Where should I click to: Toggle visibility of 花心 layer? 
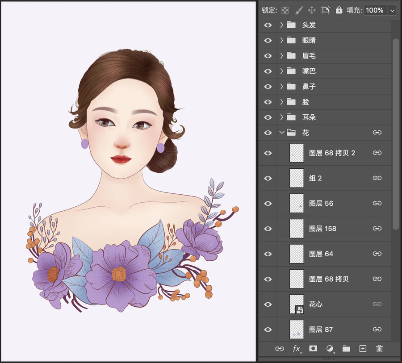coord(268,305)
